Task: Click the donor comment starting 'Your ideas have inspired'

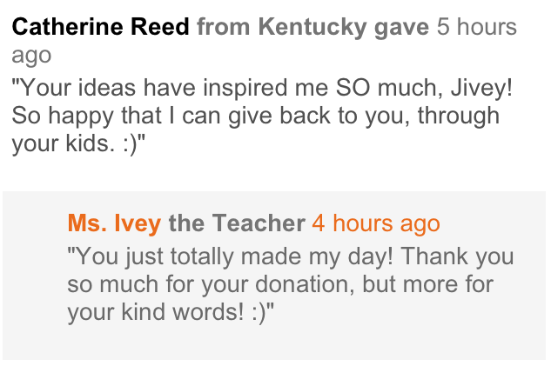Action: point(262,116)
